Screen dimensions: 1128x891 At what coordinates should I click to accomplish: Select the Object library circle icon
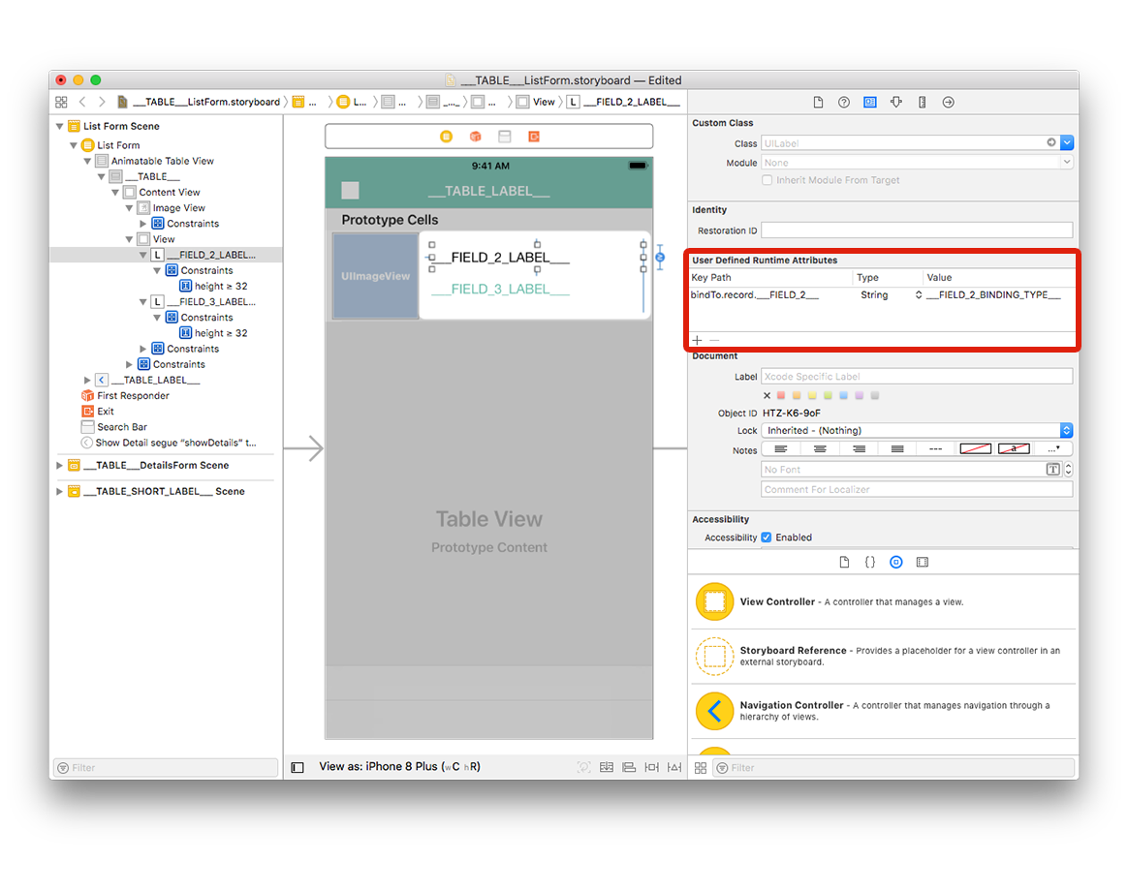click(x=895, y=563)
